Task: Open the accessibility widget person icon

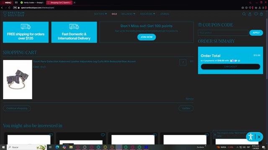Action: [250, 137]
